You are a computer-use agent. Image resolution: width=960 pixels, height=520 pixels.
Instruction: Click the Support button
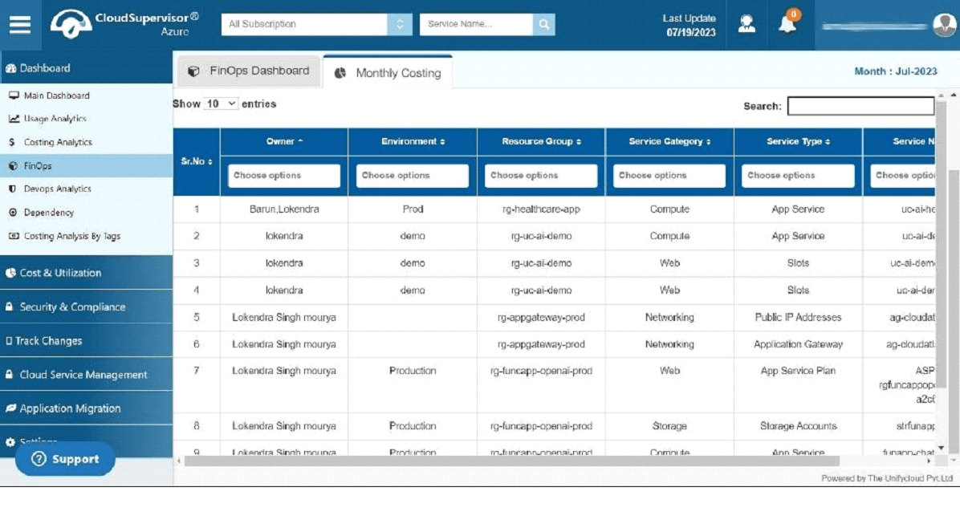click(65, 459)
